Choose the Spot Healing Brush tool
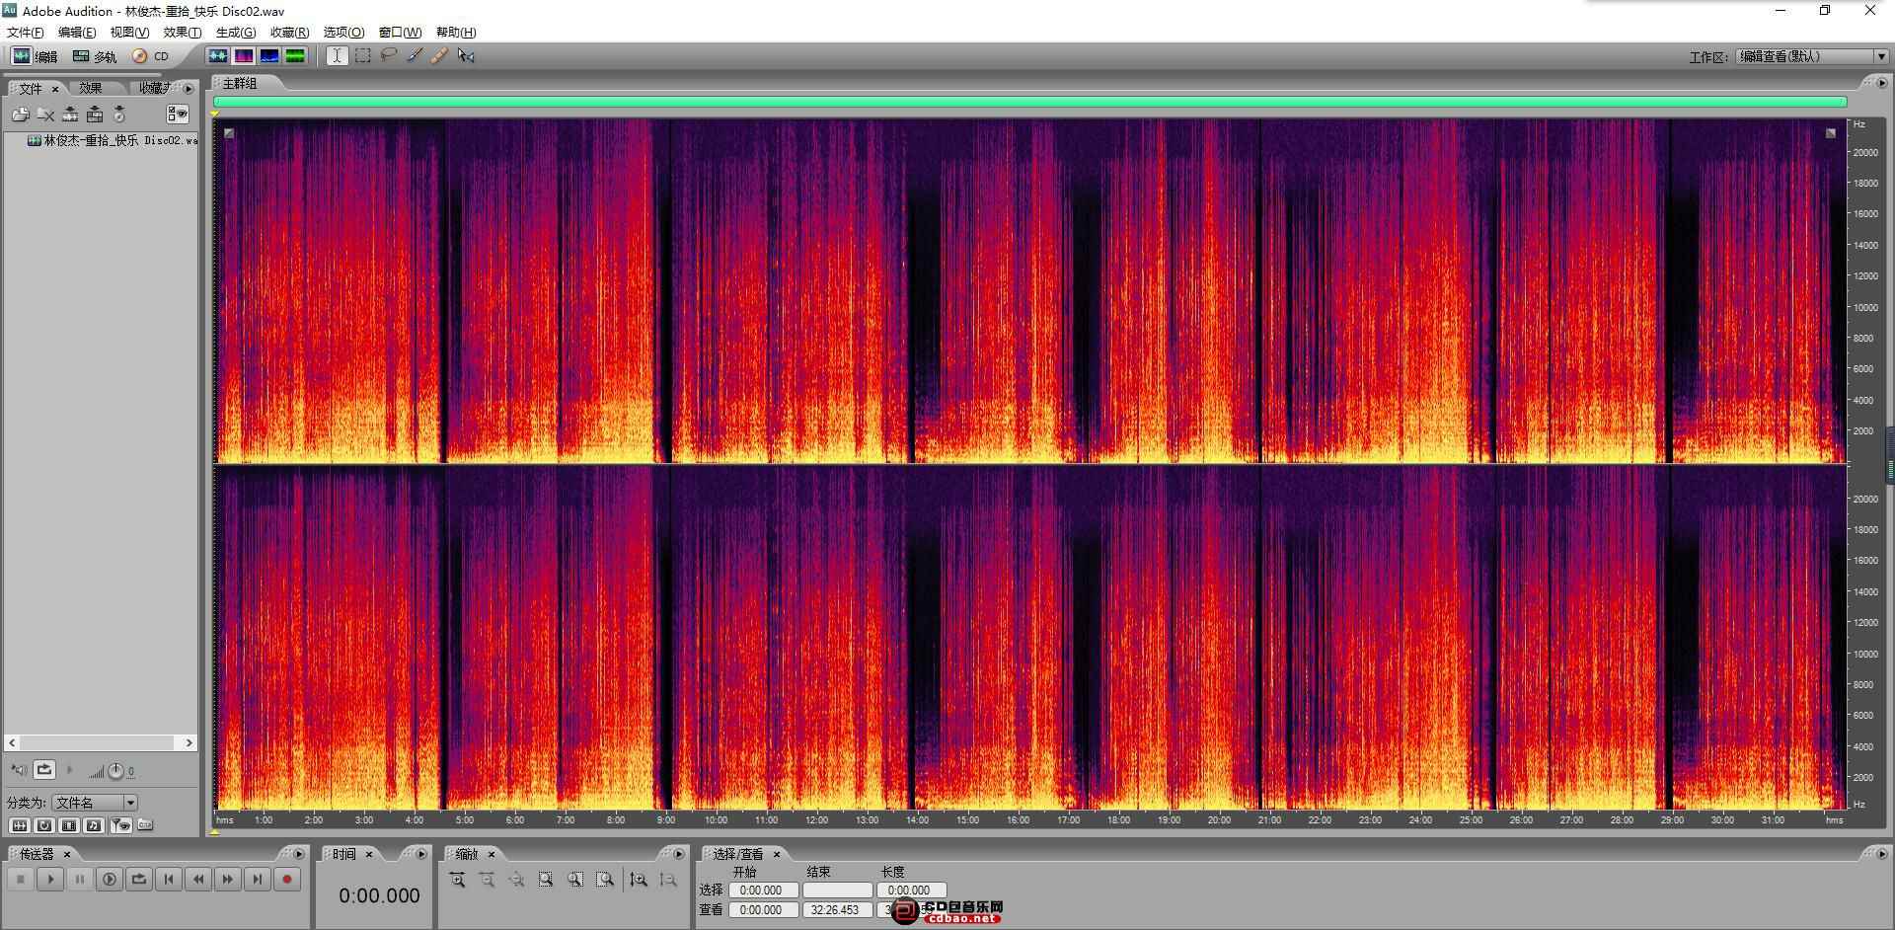The width and height of the screenshot is (1895, 930). click(440, 56)
